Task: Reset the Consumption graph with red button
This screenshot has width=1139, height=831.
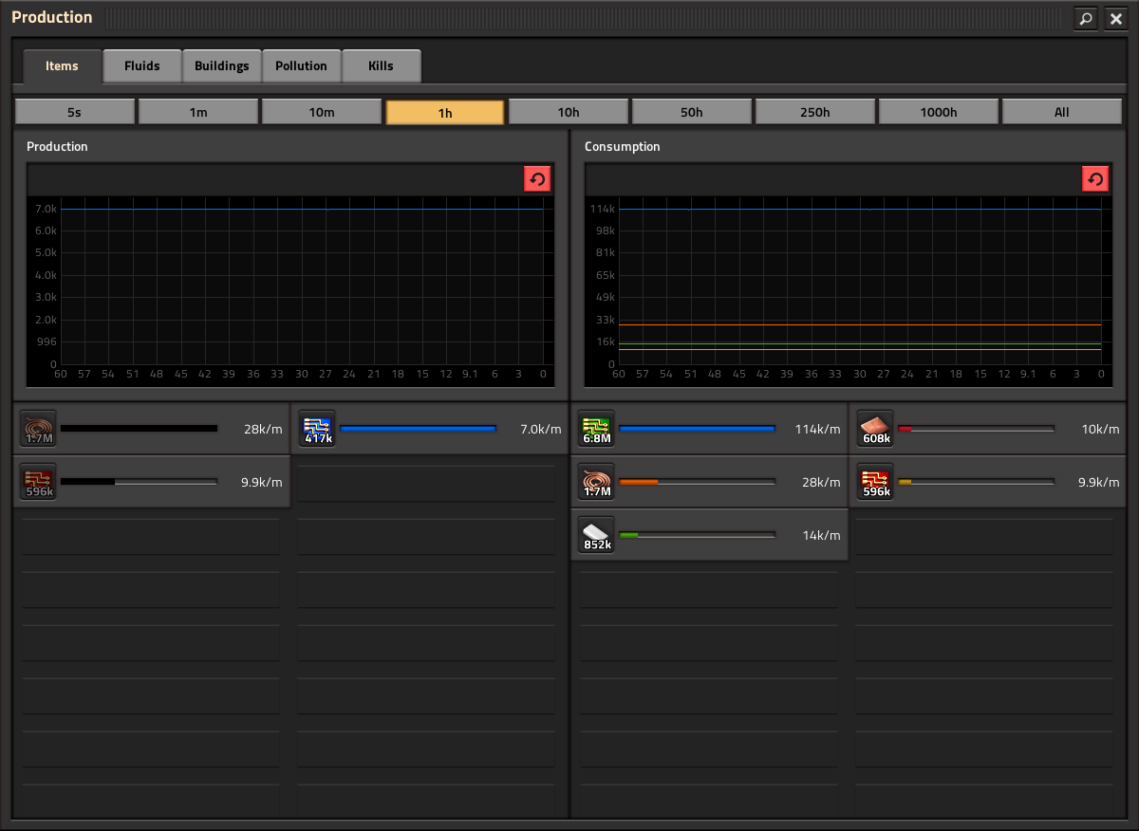Action: tap(1095, 178)
